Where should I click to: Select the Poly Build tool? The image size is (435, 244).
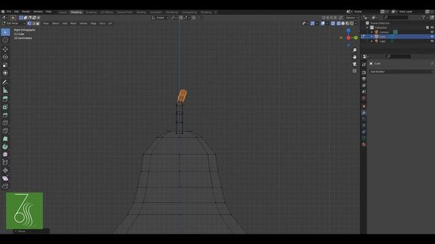tap(5, 138)
